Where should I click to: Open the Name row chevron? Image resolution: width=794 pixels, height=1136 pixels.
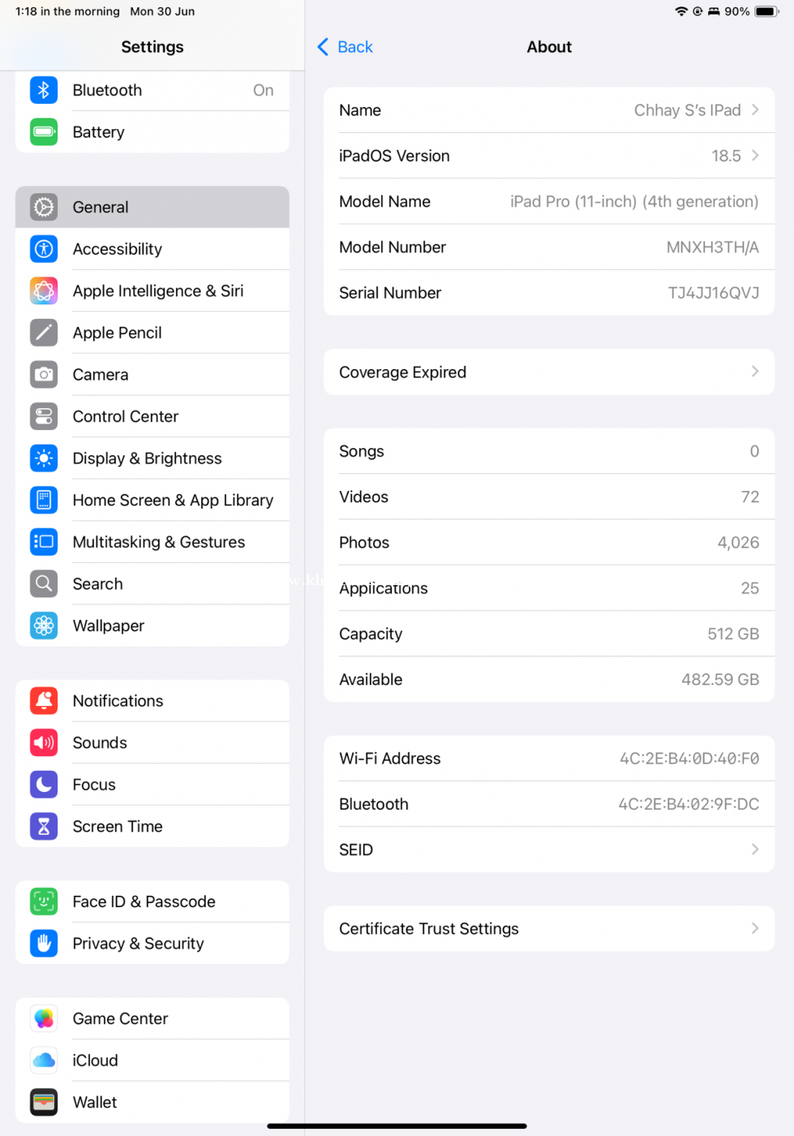tap(755, 110)
